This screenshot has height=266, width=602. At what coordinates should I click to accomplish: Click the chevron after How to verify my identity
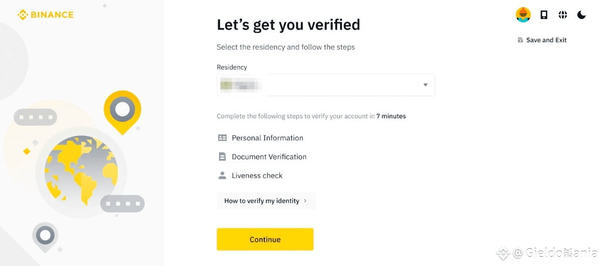tap(305, 201)
